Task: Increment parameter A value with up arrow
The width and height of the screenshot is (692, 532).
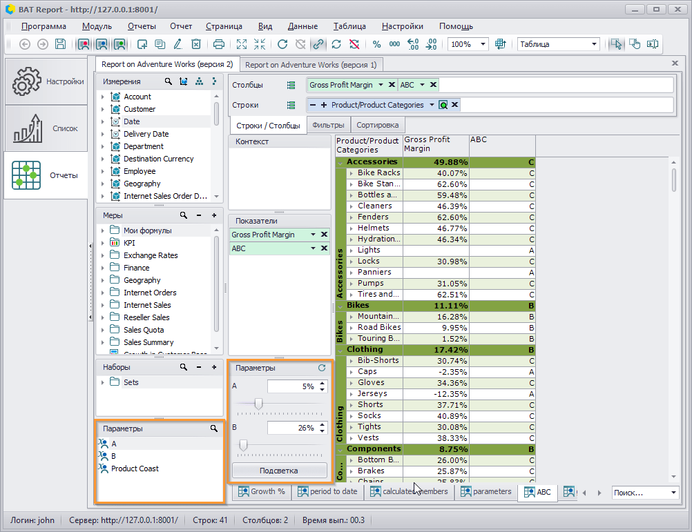Action: click(323, 383)
